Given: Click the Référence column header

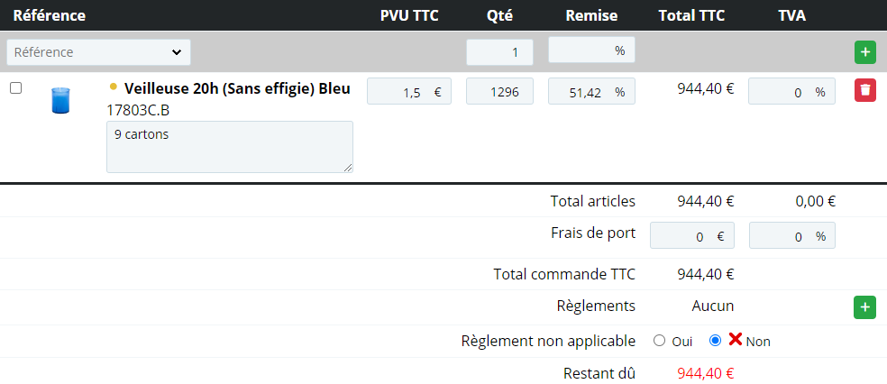Looking at the screenshot, I should 50,15.
